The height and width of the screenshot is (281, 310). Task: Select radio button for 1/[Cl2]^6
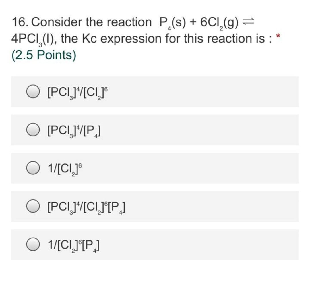[33, 168]
